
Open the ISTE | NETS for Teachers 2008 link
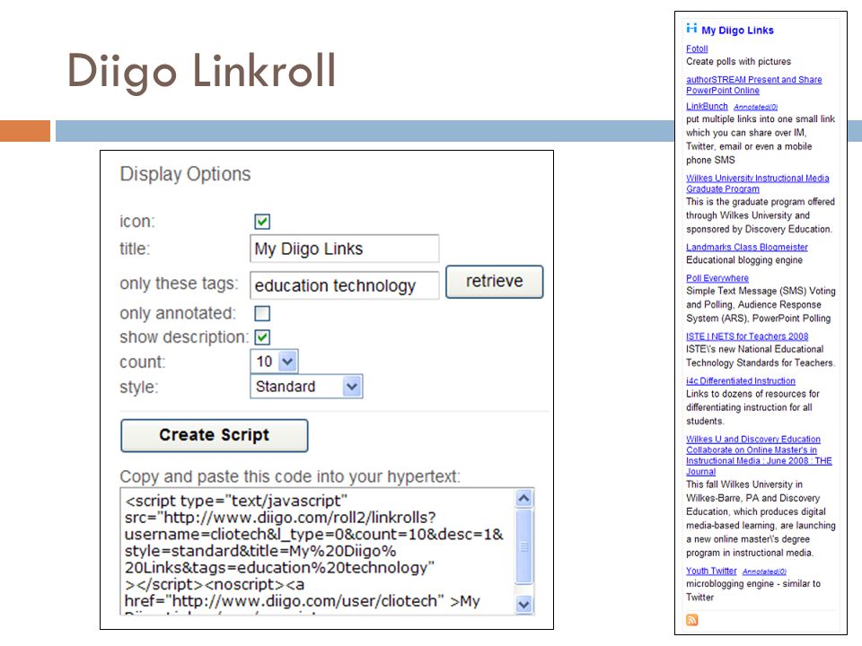tap(746, 336)
